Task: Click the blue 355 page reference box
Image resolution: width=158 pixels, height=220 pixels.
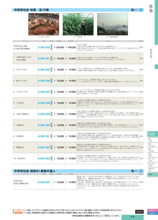Action: [x=152, y=213]
